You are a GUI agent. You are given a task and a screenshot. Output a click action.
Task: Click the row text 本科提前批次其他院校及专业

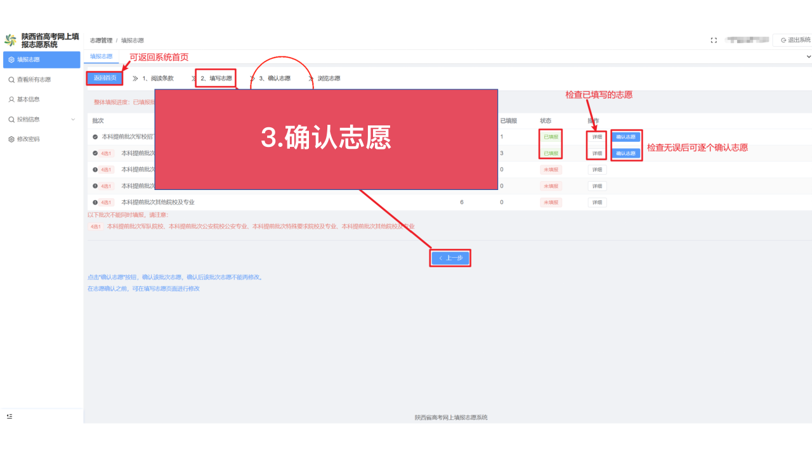point(158,202)
